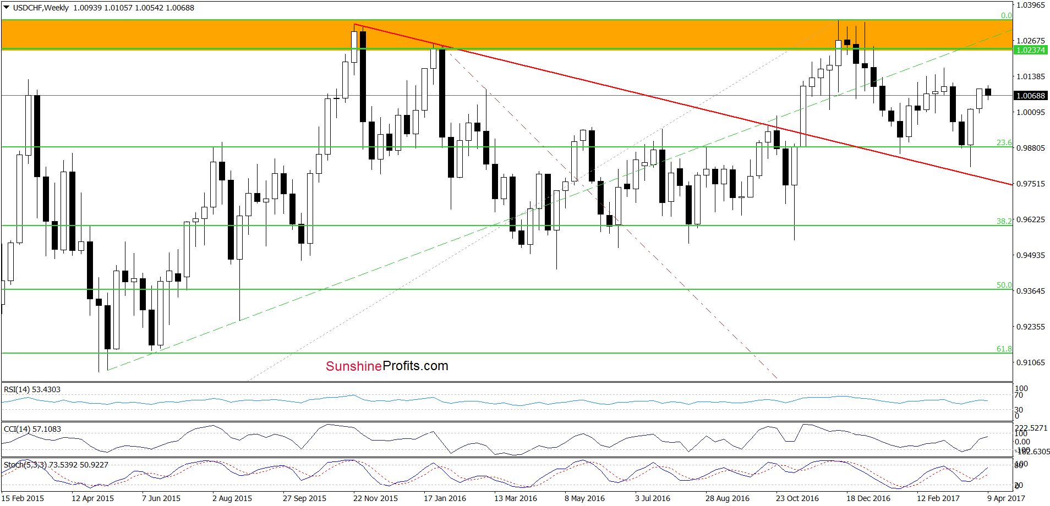Click the 50.0 Fibonacci level label
The height and width of the screenshot is (506, 1050).
point(1004,285)
